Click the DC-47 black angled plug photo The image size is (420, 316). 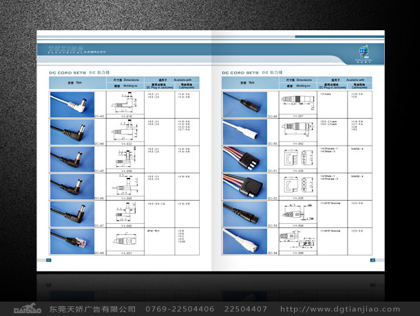click(x=73, y=213)
